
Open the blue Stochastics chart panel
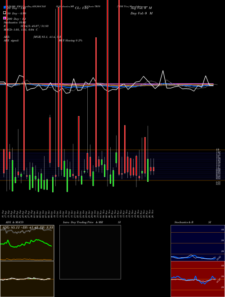click(x=198, y=243)
